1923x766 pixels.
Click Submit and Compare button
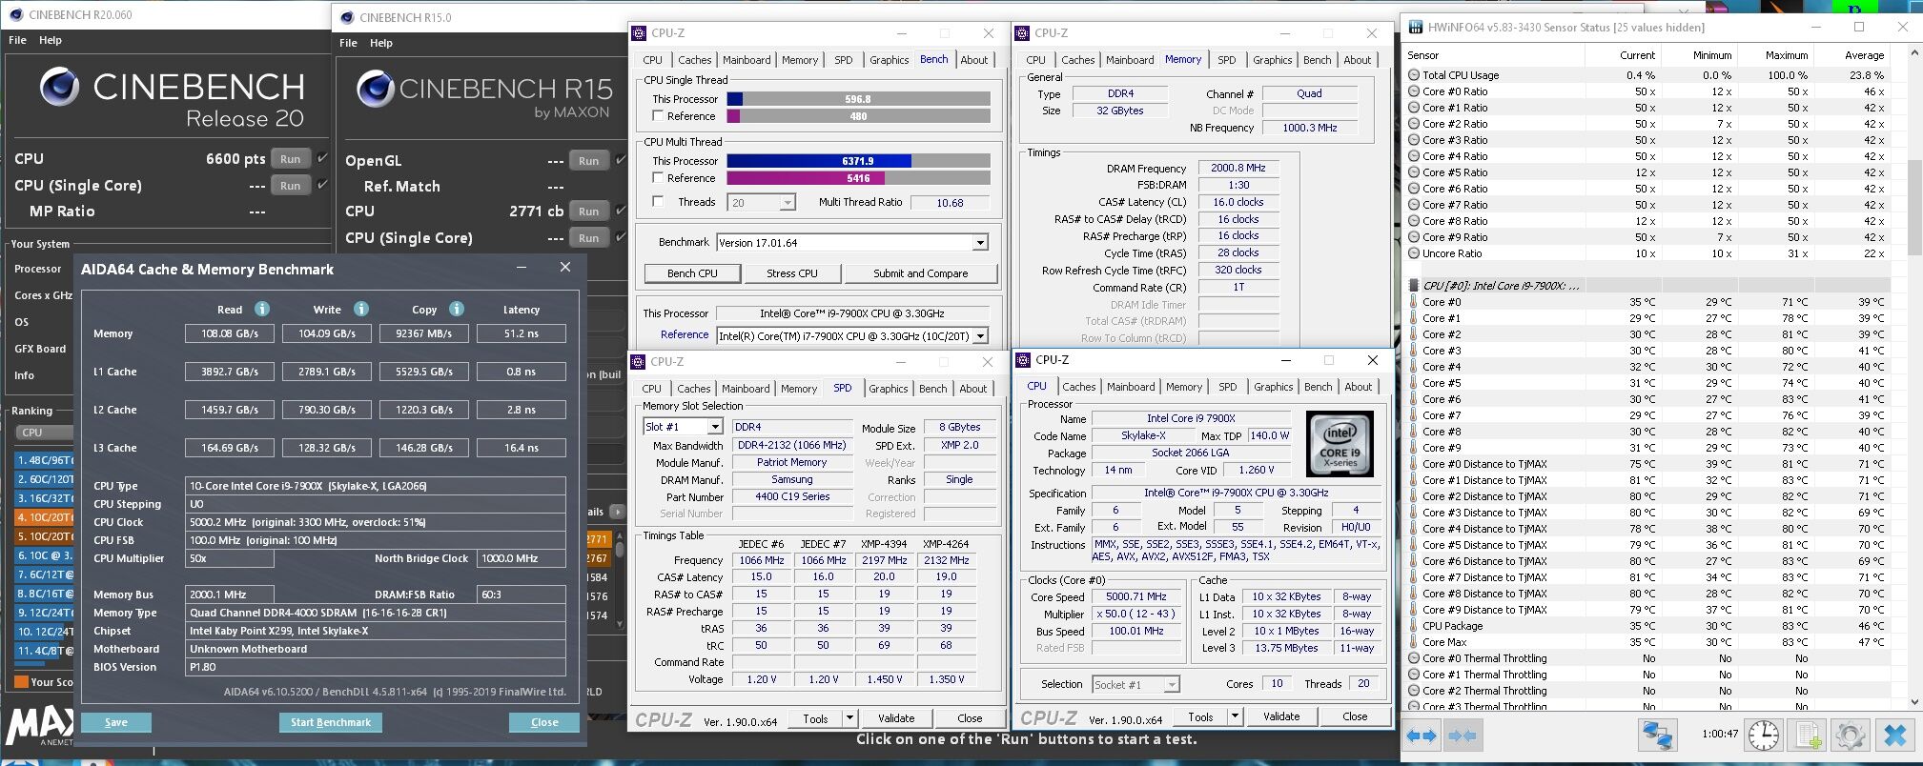tap(920, 273)
